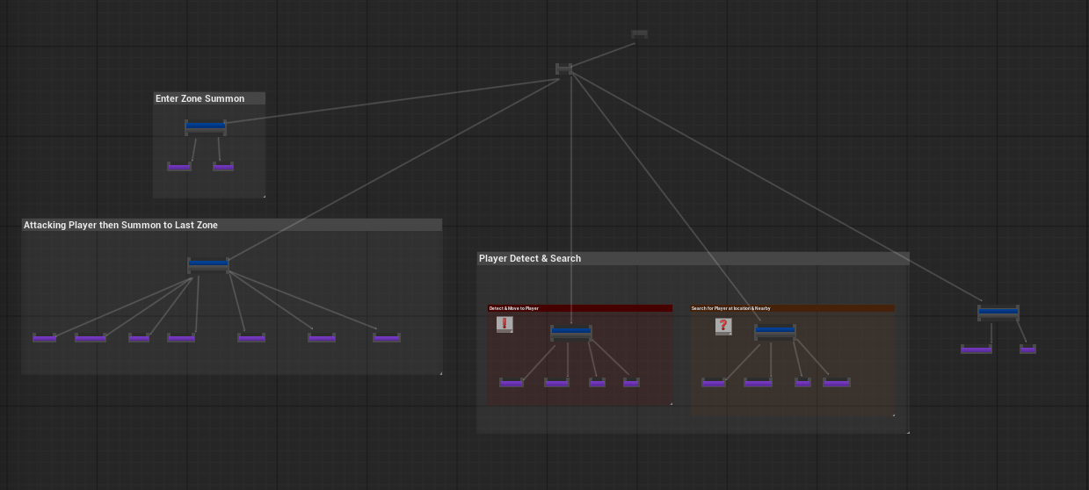Select second purple task in Detect & Move to Player
The height and width of the screenshot is (490, 1089).
pyautogui.click(x=557, y=383)
